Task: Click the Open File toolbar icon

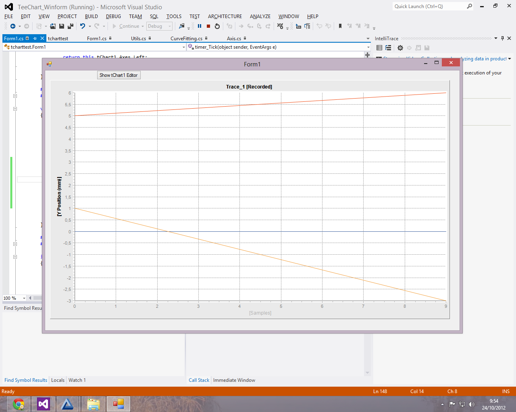Action: (x=53, y=26)
